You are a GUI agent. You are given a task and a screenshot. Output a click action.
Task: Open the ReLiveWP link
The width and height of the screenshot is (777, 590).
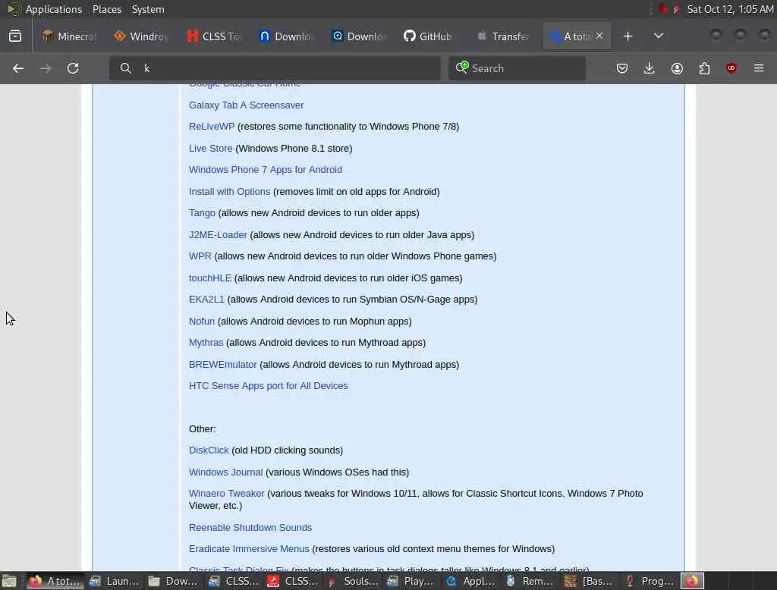(212, 127)
